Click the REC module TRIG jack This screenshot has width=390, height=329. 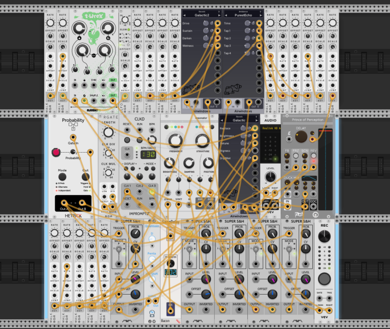[x=329, y=298]
